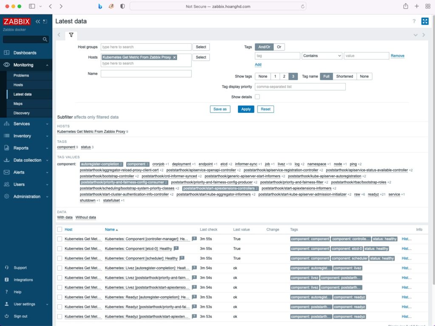
Task: Open a new Safari tab with plus
Action: (417, 6)
